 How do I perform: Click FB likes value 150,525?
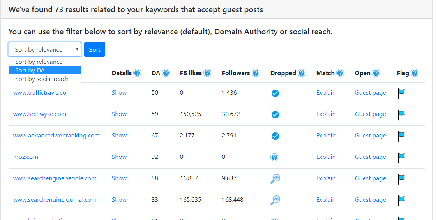(x=191, y=114)
